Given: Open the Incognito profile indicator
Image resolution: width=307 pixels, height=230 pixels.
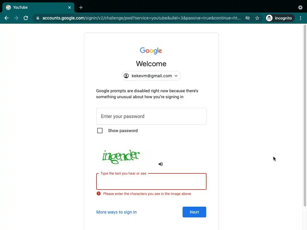Looking at the screenshot, I should coord(280,18).
